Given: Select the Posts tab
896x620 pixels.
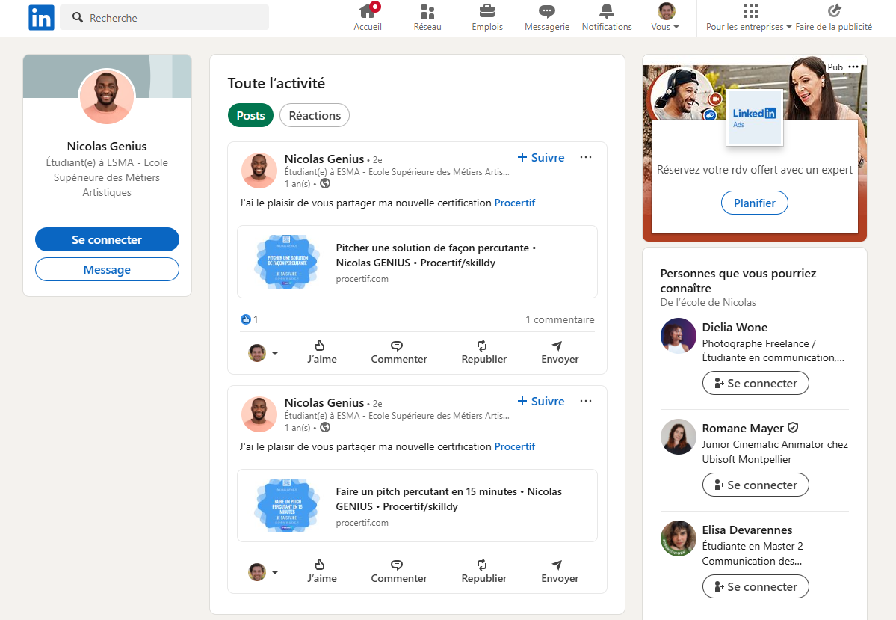Looking at the screenshot, I should click(x=250, y=115).
